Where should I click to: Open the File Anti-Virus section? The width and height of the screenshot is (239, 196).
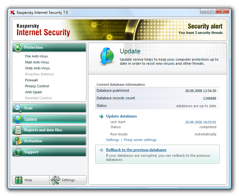click(36, 56)
